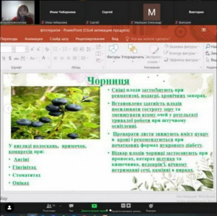The width and height of the screenshot is (217, 216).
Task: Open the font name dropdown arrow
Action: tap(13, 49)
